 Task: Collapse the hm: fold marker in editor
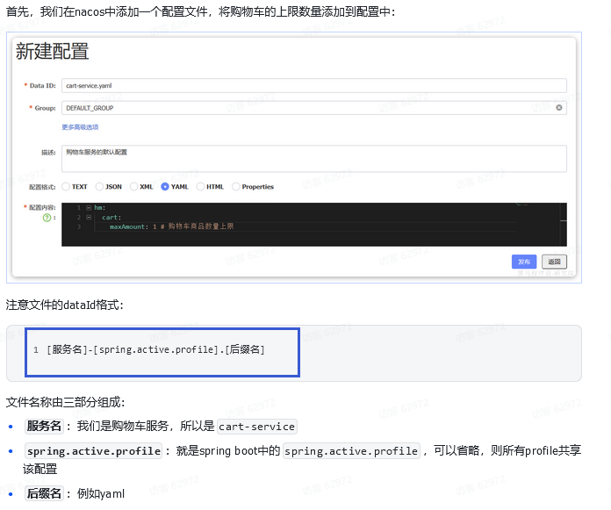coord(89,208)
